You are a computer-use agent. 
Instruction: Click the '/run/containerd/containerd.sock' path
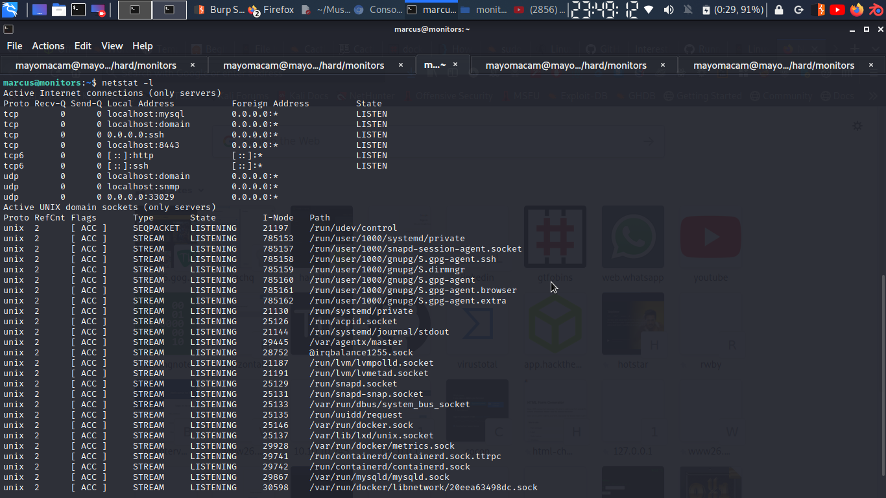[390, 467]
